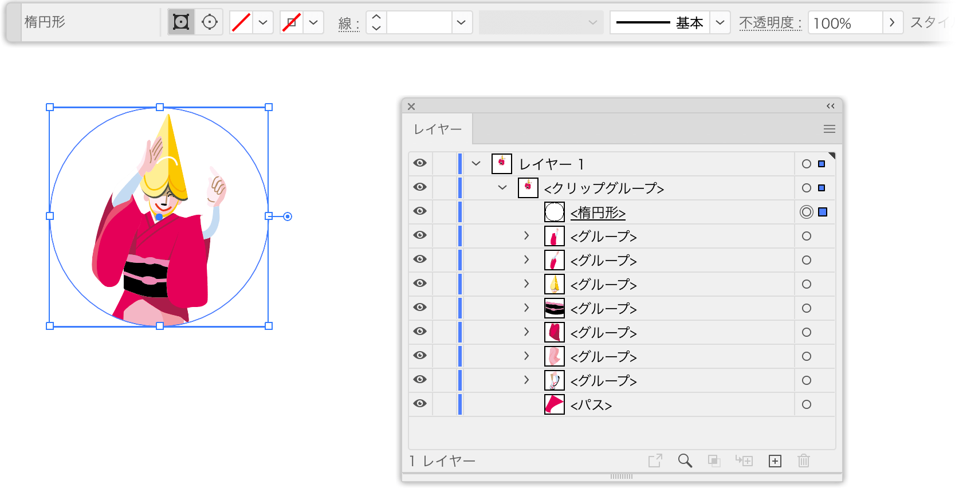Close the Layers panel with X
959x488 pixels.
411,107
